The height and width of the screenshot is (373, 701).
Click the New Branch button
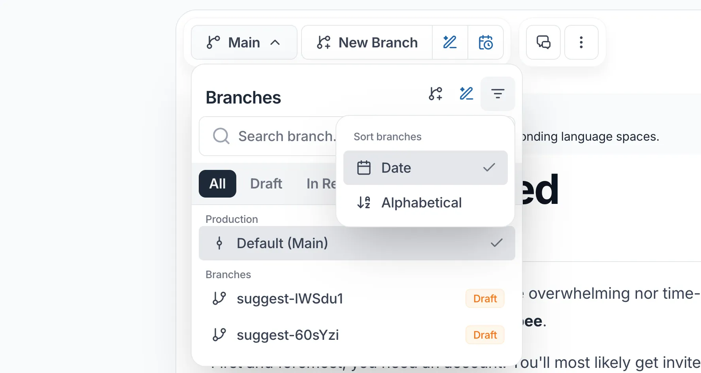click(367, 42)
